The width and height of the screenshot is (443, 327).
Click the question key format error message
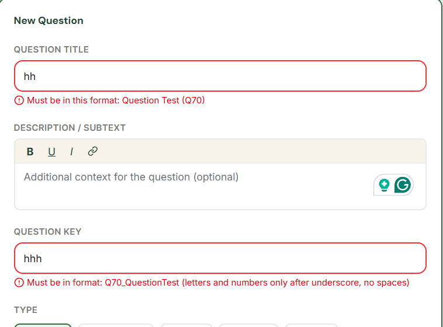click(x=218, y=283)
